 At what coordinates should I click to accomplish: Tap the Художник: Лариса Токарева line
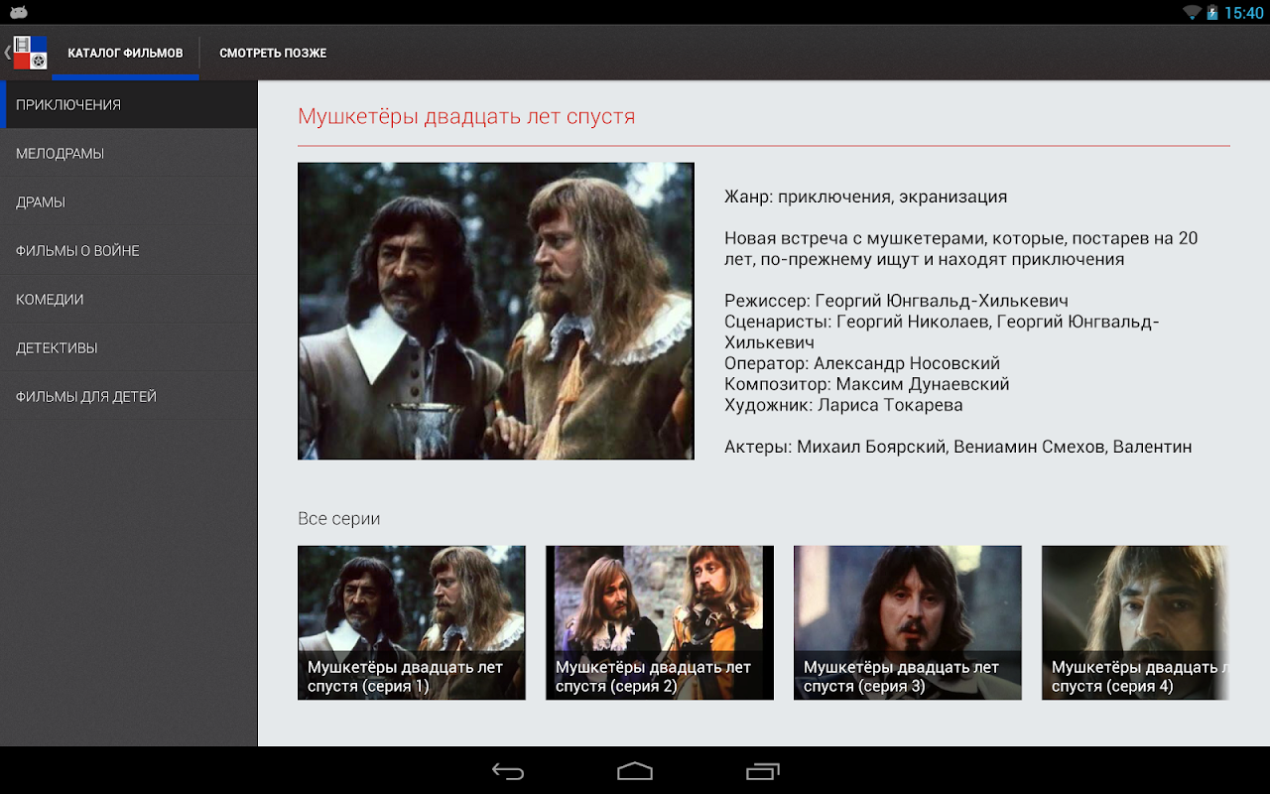[843, 405]
